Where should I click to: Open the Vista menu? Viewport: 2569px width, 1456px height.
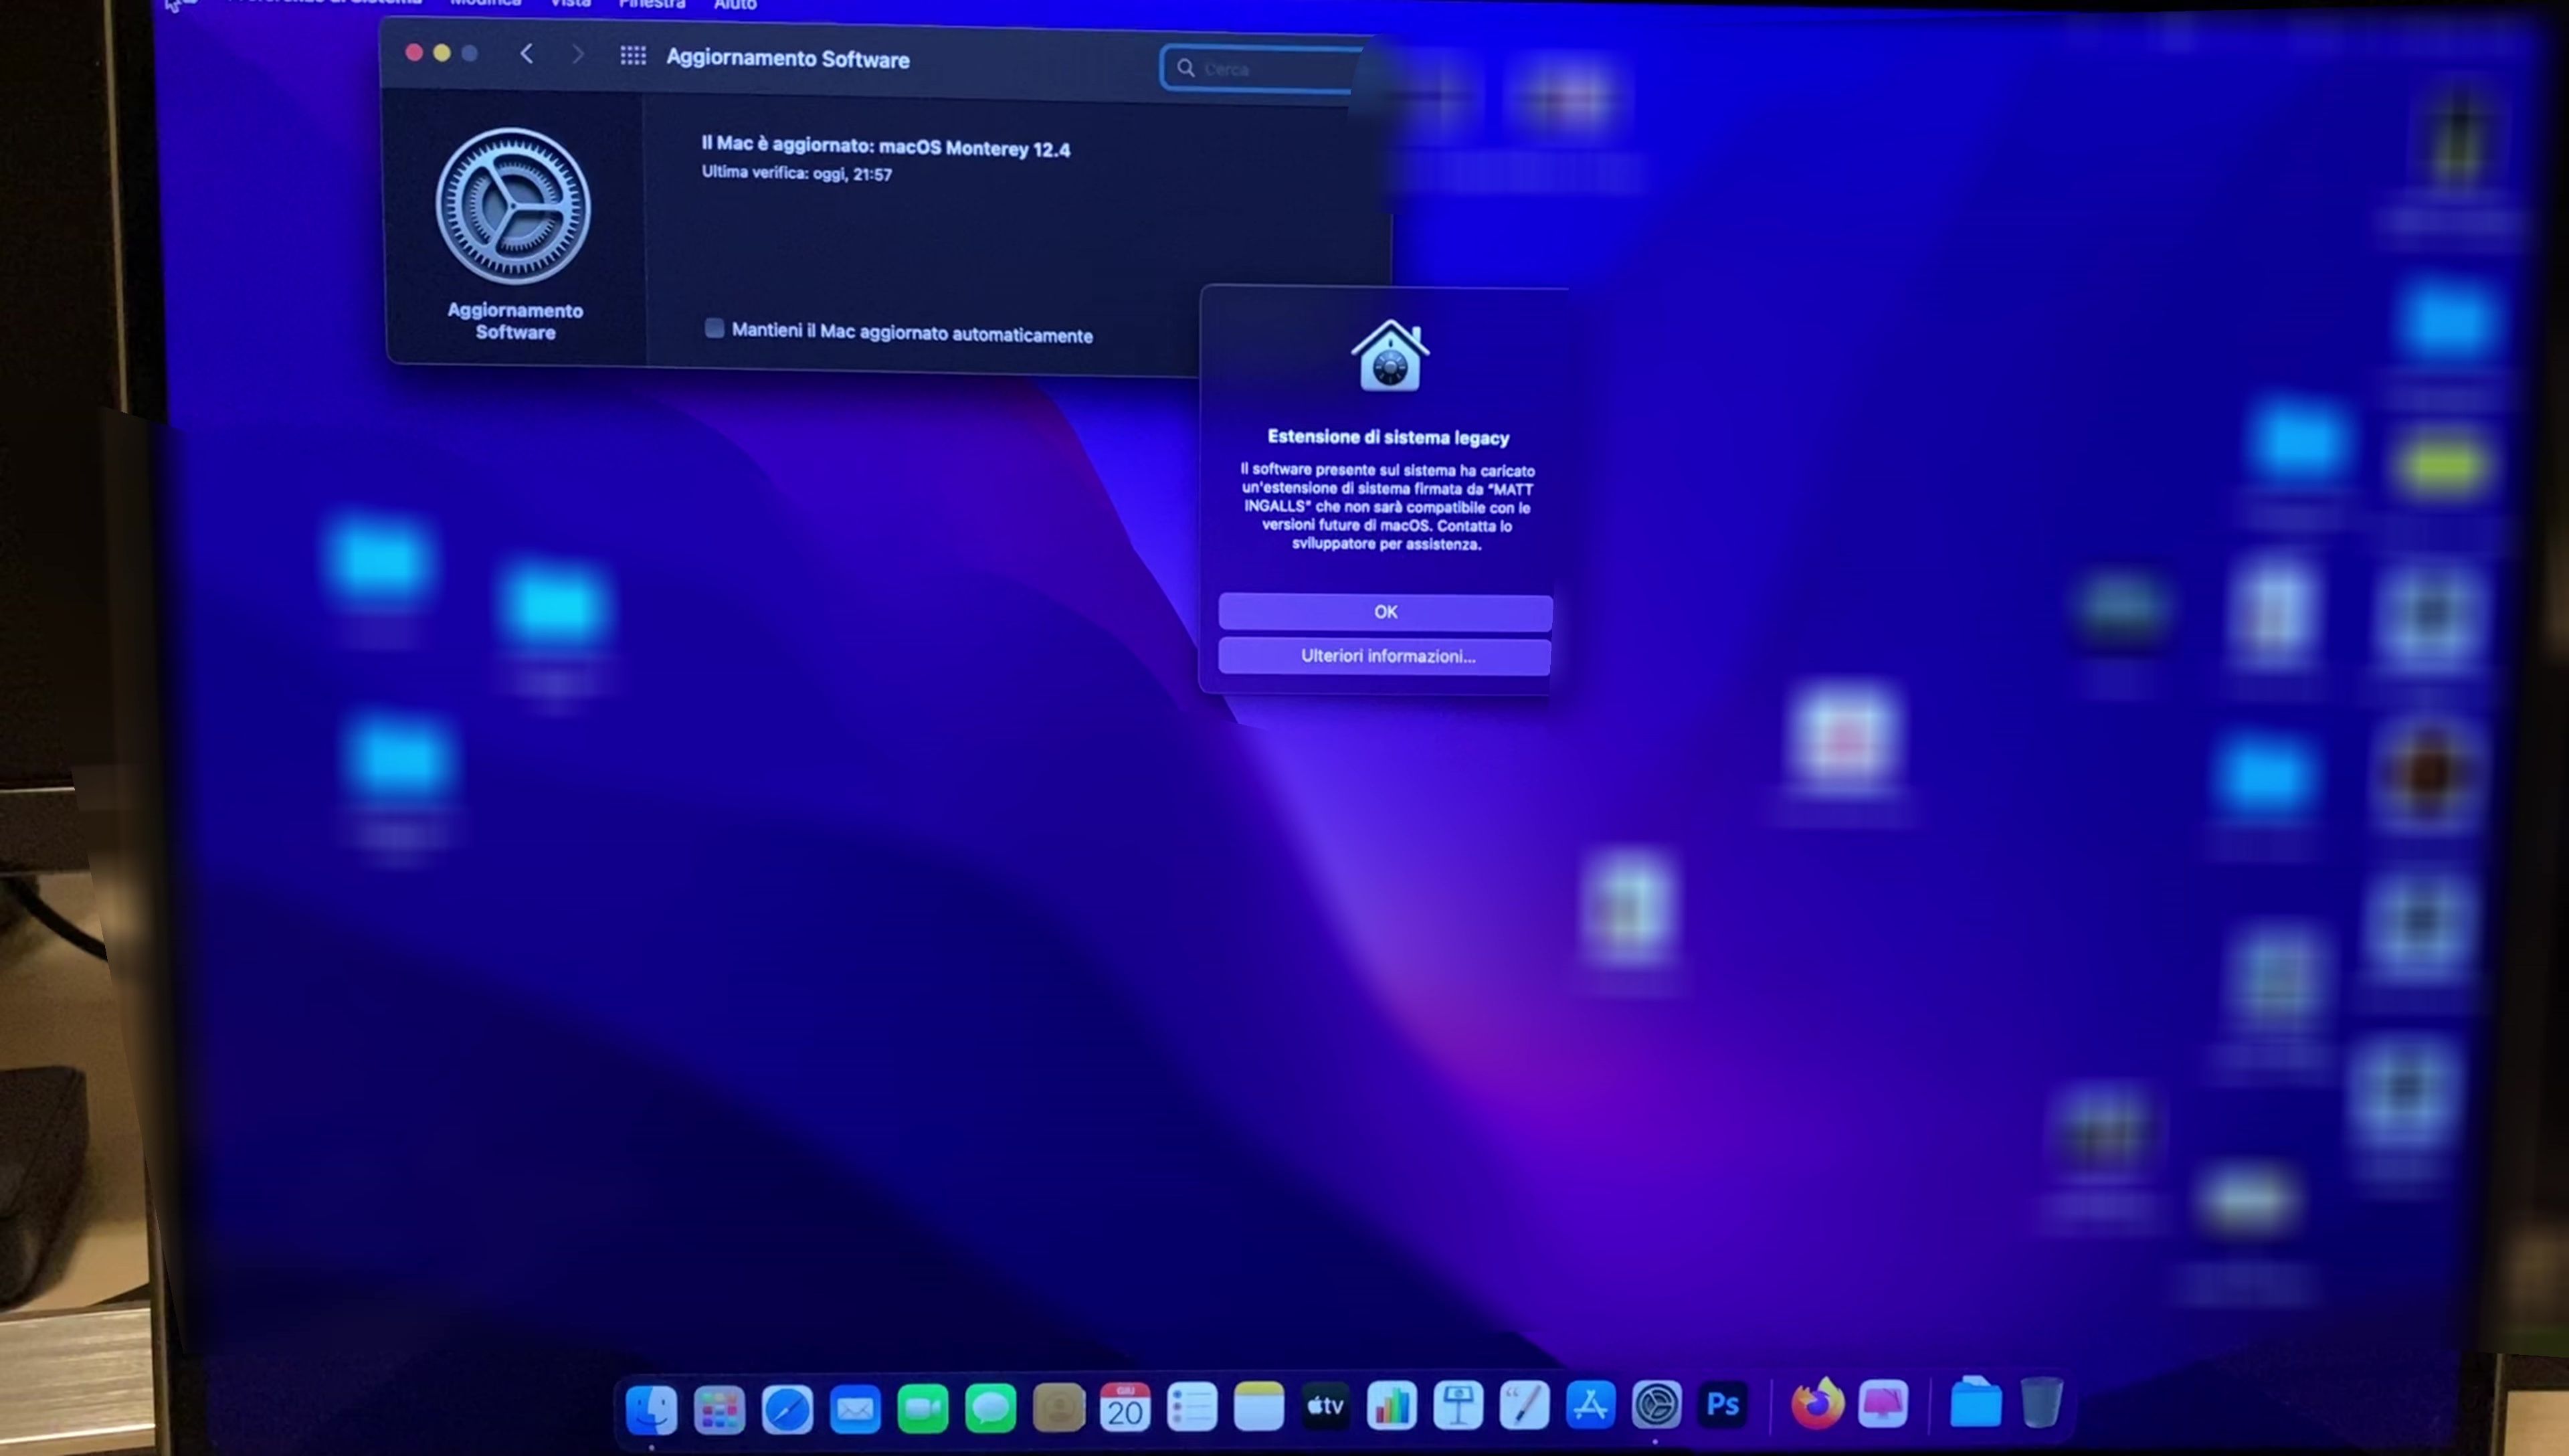(571, 4)
